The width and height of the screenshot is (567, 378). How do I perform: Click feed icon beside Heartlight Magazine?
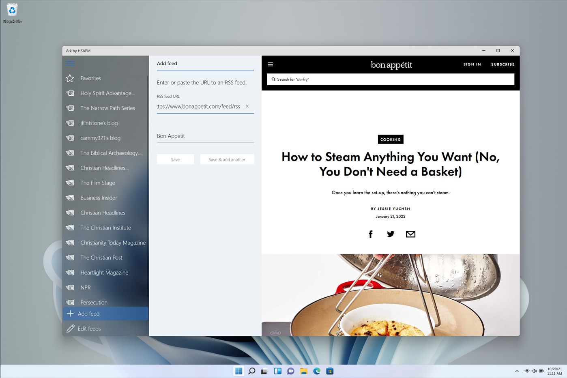point(70,273)
